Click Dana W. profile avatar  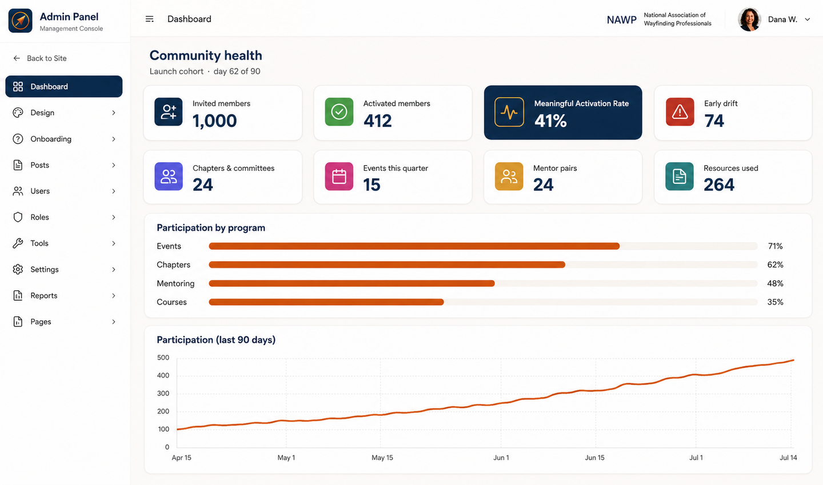(x=749, y=19)
